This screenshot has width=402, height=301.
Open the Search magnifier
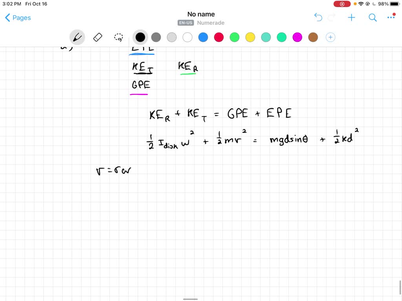pos(372,18)
